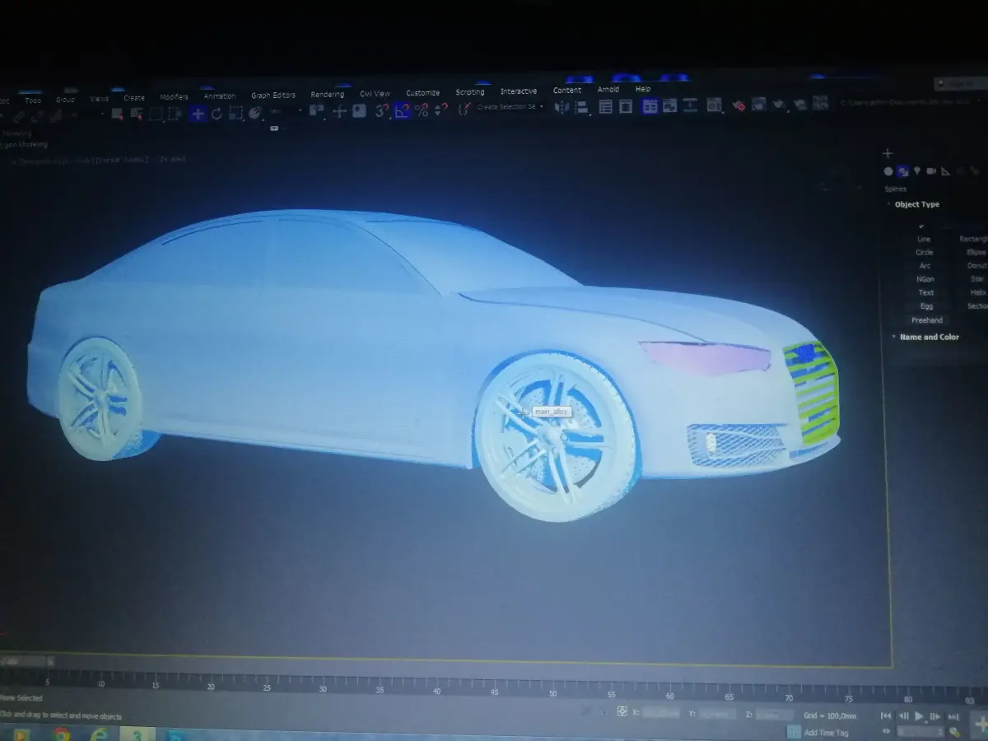Open Create Selection Set dropdown
Viewport: 988px width, 741px height.
(510, 107)
